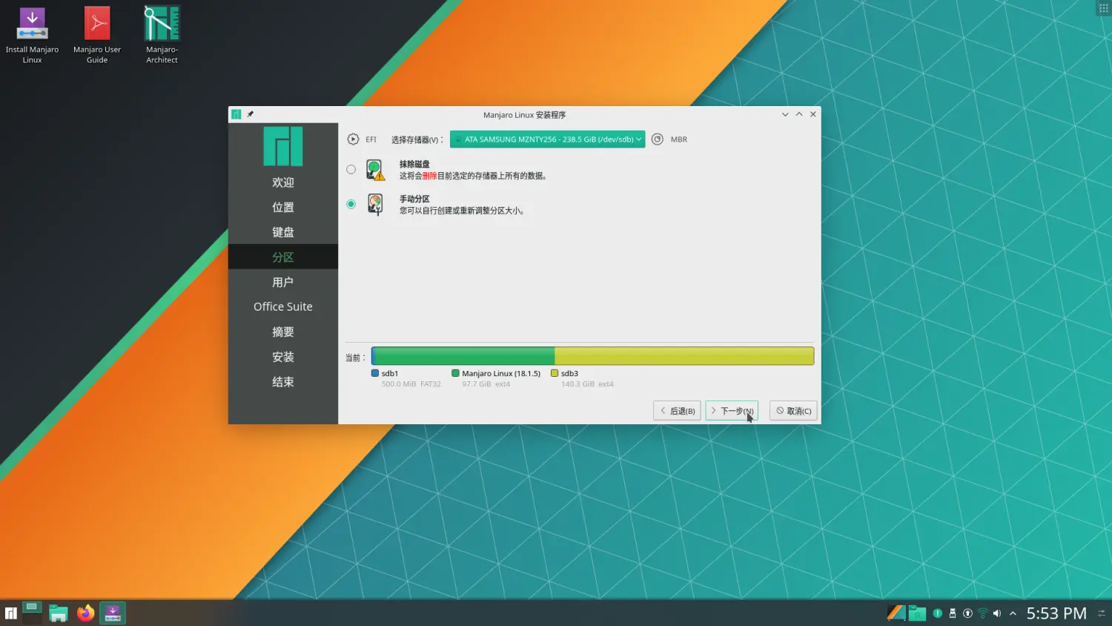This screenshot has width=1112, height=626.
Task: Click the green Manjaro Linux legend swatch
Action: tap(456, 374)
